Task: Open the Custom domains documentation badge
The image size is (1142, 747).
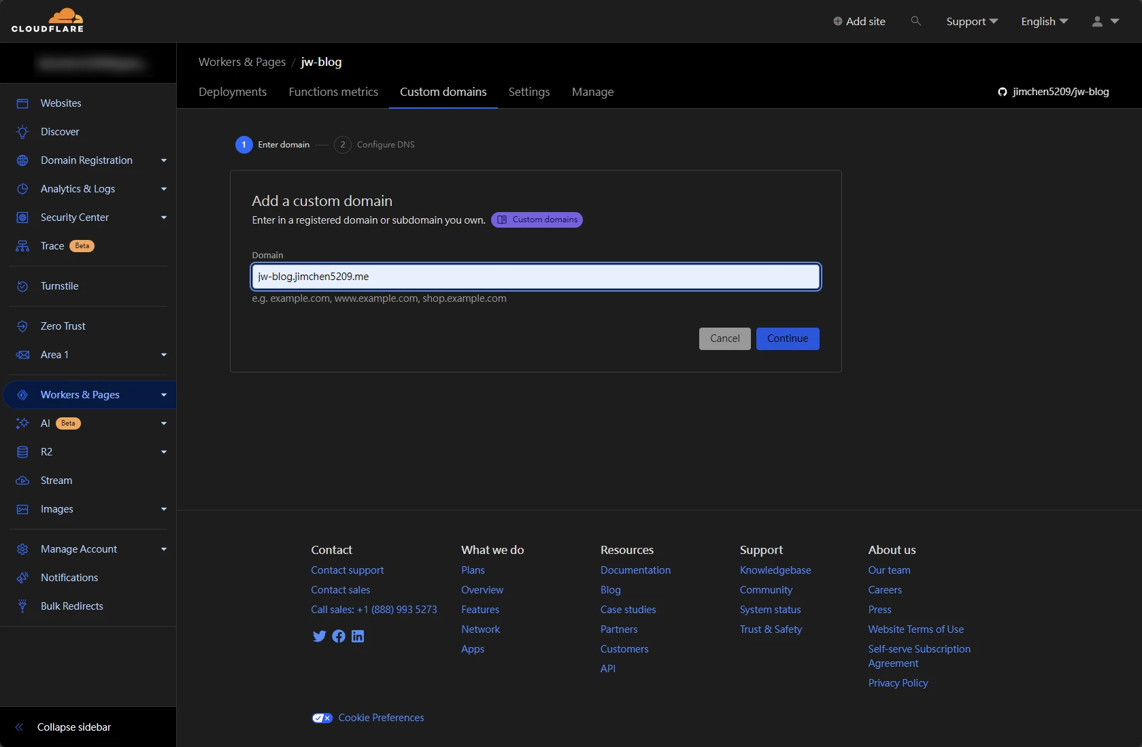Action: 537,220
